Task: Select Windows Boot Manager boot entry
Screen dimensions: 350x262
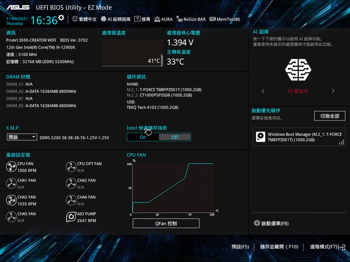Action: [x=299, y=137]
